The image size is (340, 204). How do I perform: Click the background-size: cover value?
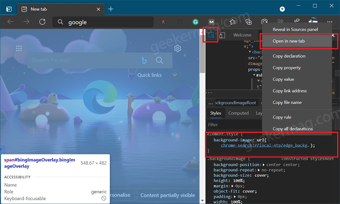click(x=261, y=175)
